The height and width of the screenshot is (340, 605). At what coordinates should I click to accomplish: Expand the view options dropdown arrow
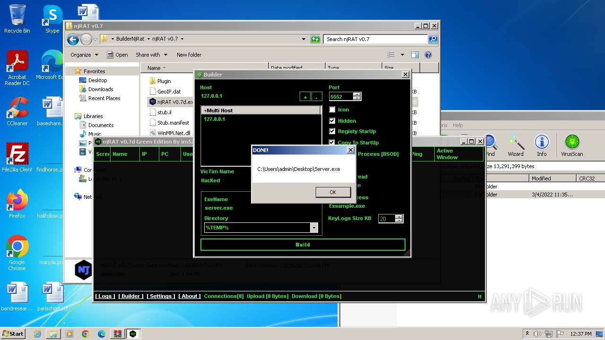(402, 55)
